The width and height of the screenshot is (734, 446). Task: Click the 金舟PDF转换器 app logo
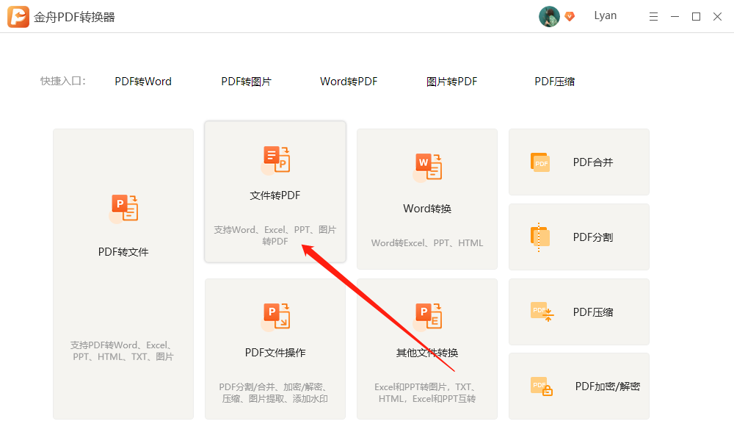pos(18,17)
